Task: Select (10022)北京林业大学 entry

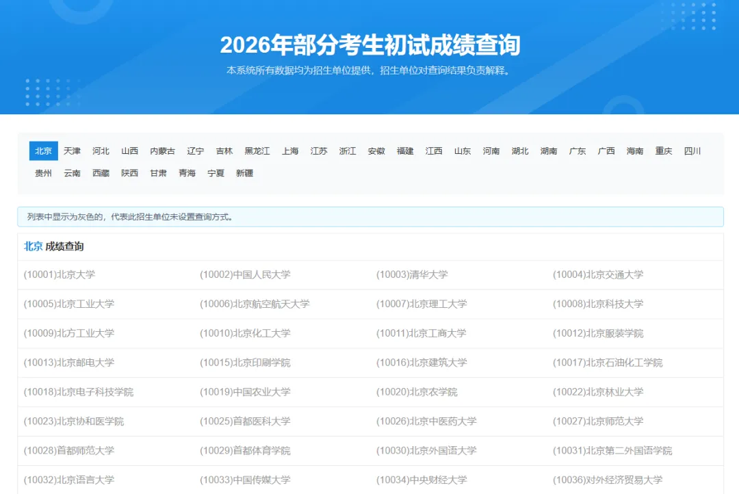Action: point(598,392)
